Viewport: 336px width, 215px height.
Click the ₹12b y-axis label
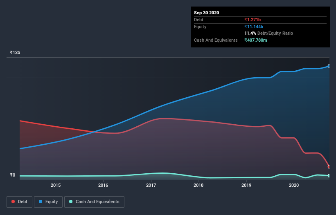tap(15, 52)
